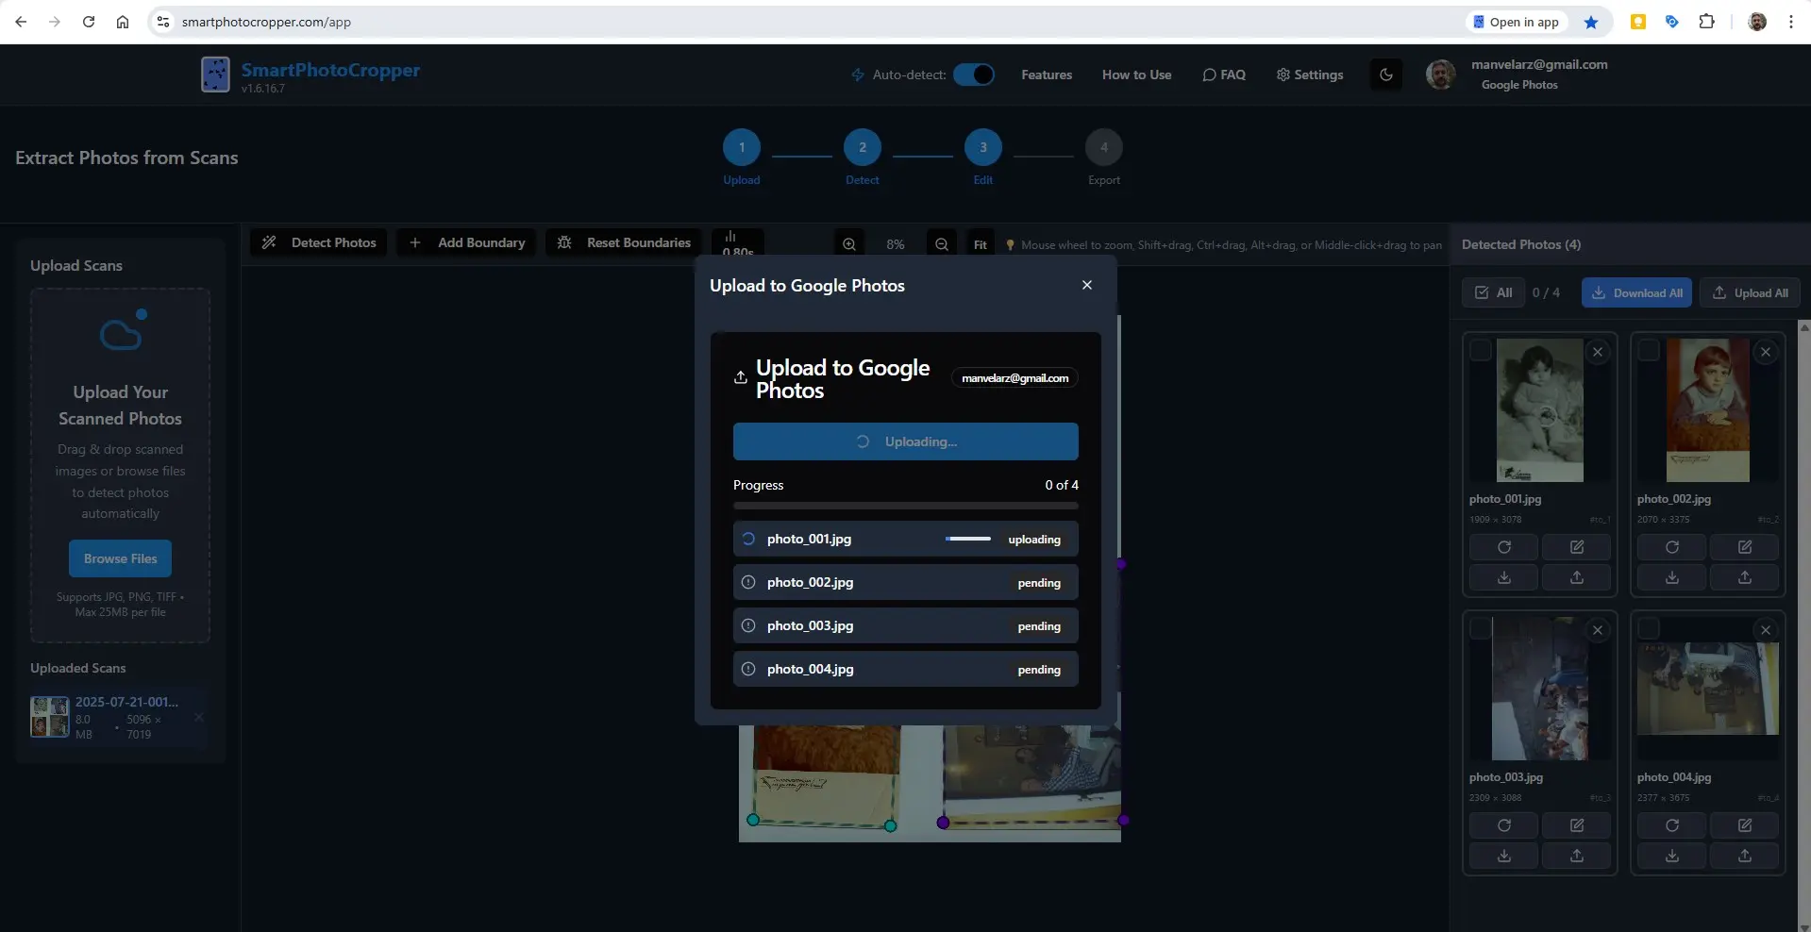Open the user avatar in the app header
The width and height of the screenshot is (1811, 932).
(1440, 75)
